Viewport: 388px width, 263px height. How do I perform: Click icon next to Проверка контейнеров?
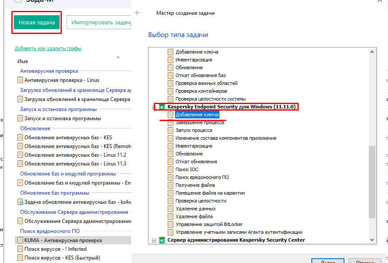tap(170, 91)
